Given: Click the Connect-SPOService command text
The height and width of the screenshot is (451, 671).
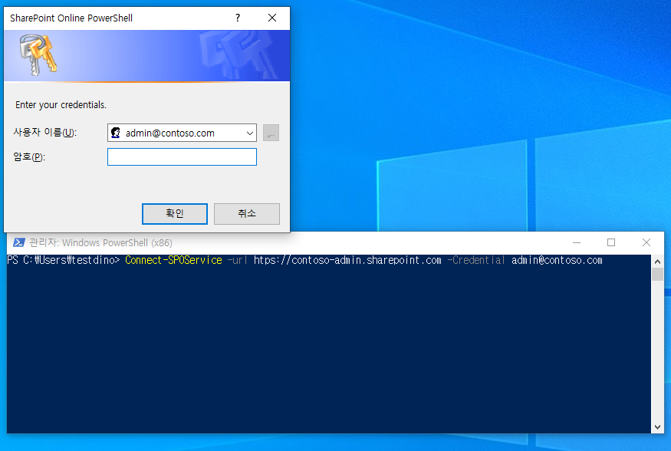Looking at the screenshot, I should (x=173, y=260).
